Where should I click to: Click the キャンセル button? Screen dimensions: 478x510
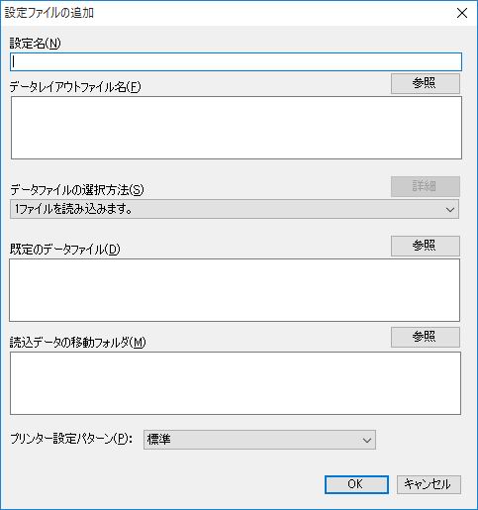tap(429, 484)
